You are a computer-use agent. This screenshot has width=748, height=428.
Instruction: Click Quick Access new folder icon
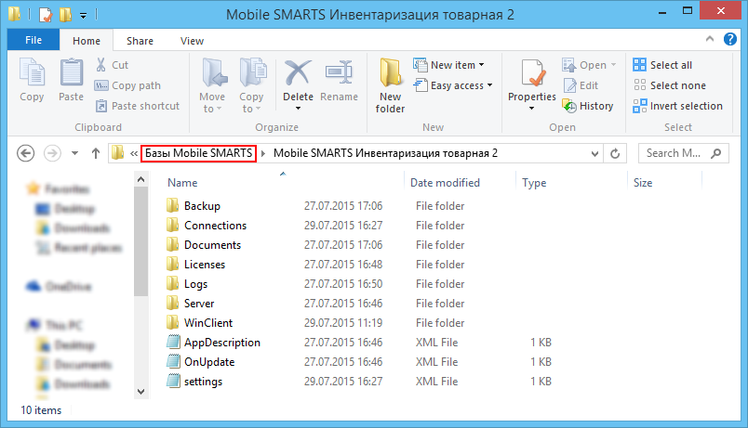click(65, 14)
